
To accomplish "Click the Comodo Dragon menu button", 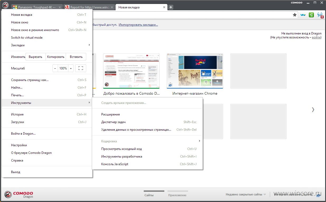I will (5, 5).
